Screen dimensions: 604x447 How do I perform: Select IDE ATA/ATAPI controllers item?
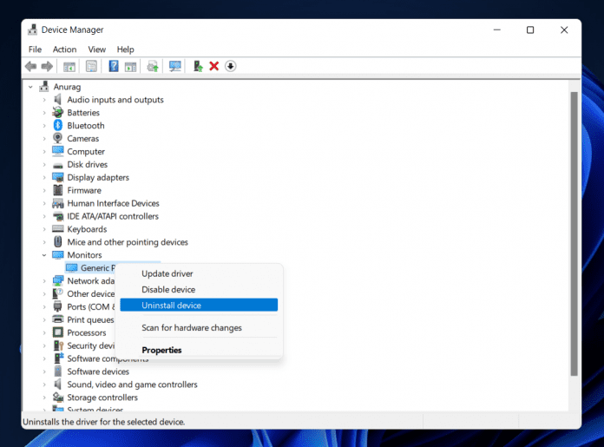[113, 216]
